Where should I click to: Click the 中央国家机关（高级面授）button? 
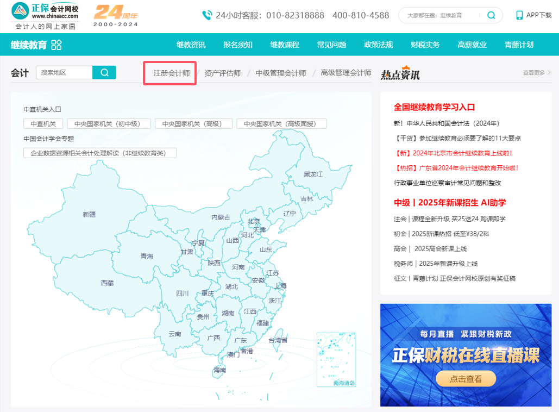[x=282, y=123]
